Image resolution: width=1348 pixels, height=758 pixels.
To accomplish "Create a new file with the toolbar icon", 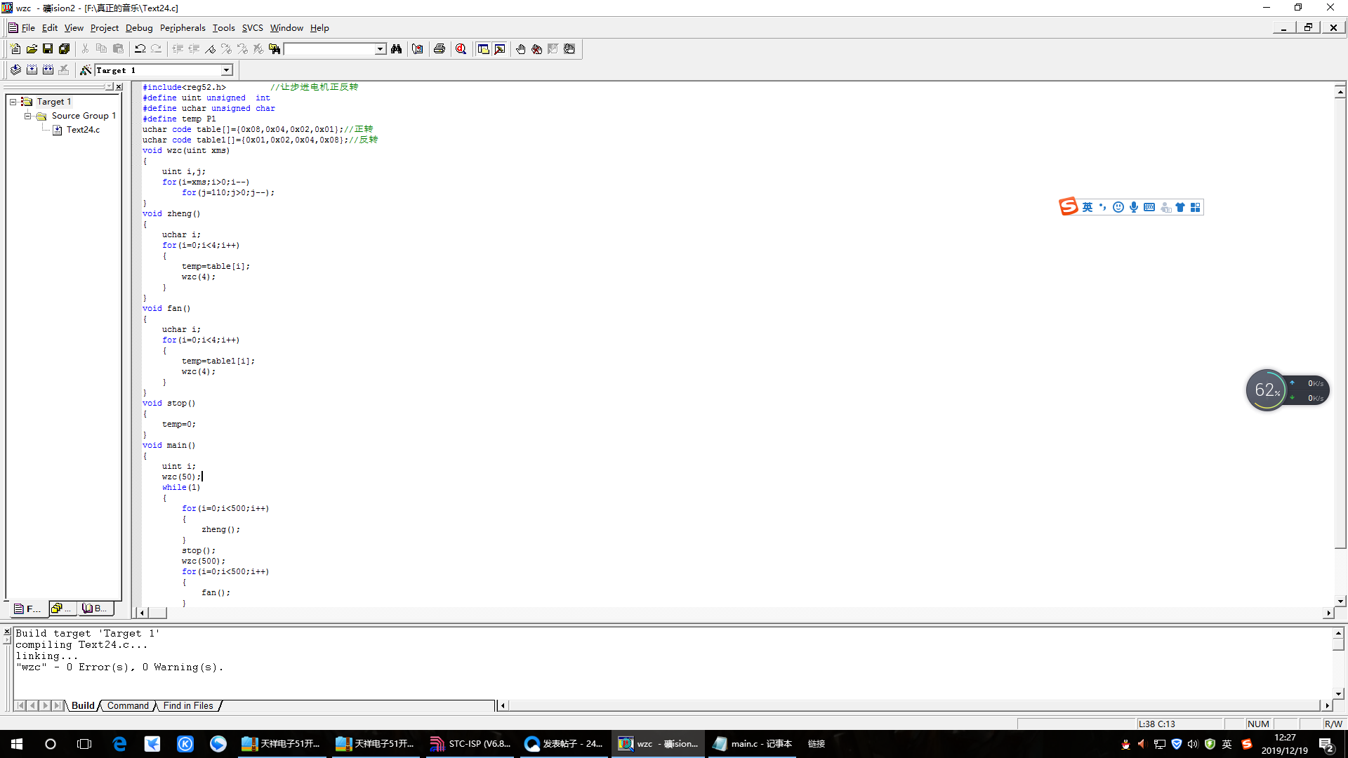I will (x=15, y=48).
